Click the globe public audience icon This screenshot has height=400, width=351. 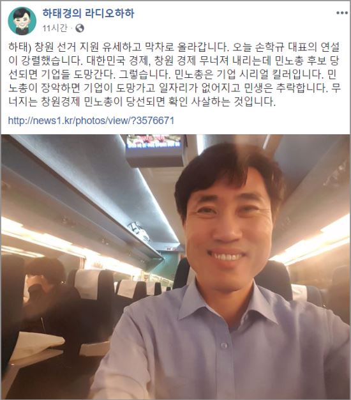click(80, 28)
